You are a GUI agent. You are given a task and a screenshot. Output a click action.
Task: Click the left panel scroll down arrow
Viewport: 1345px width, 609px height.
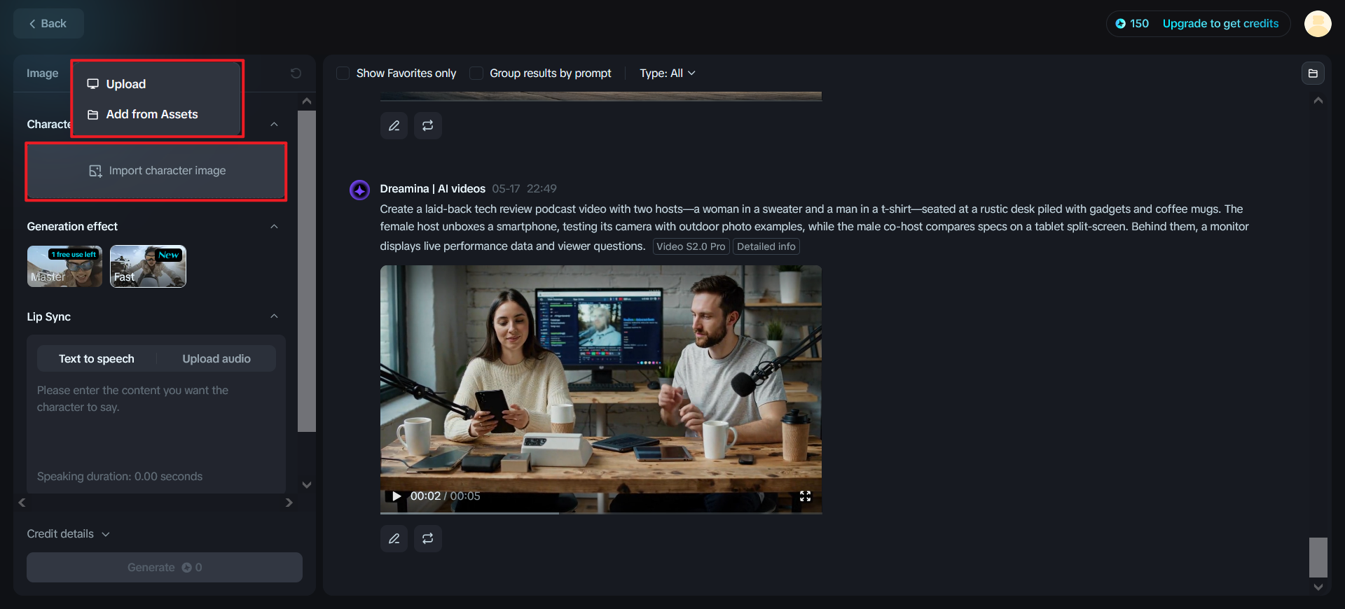[x=307, y=484]
